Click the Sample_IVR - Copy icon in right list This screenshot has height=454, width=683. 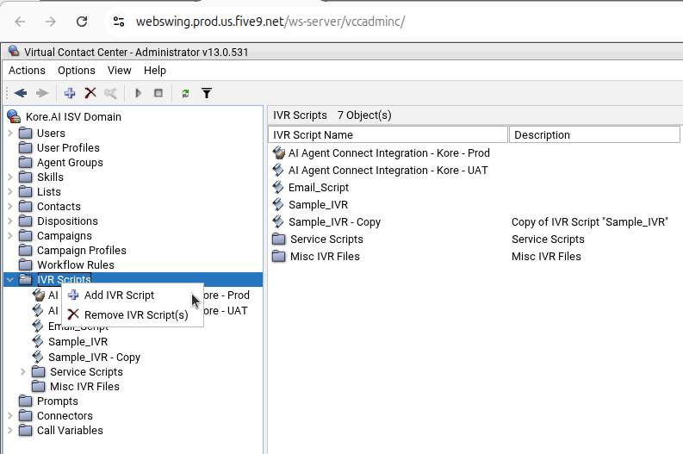point(278,221)
